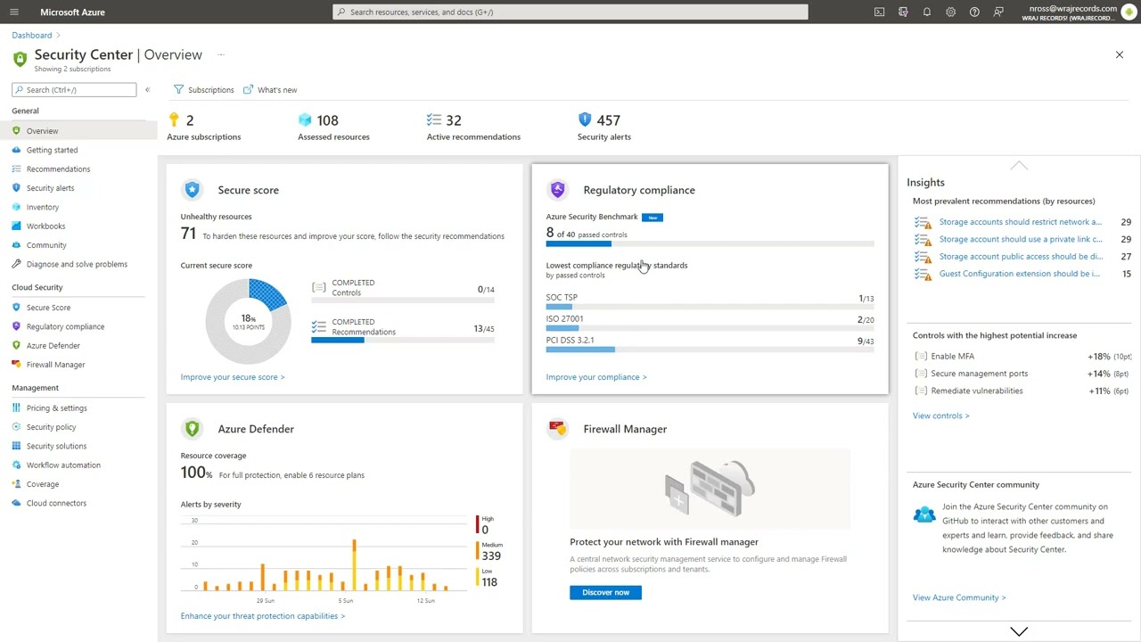The height and width of the screenshot is (642, 1141).
Task: Collapse the left navigation menu
Action: 148,90
